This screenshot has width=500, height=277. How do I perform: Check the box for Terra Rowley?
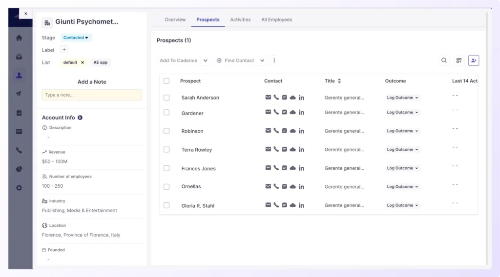(167, 150)
